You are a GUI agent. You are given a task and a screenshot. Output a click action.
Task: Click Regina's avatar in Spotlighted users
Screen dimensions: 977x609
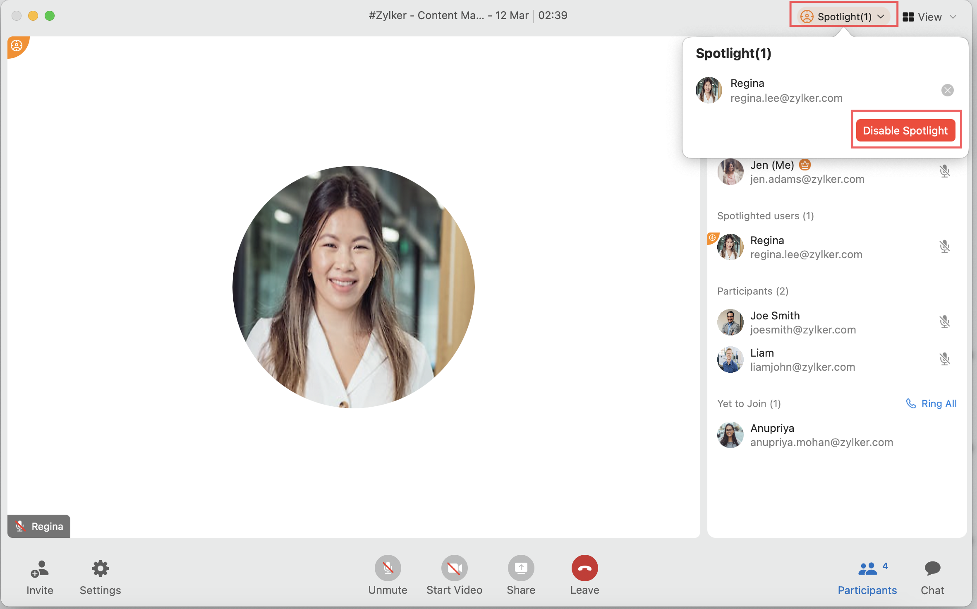tap(730, 247)
